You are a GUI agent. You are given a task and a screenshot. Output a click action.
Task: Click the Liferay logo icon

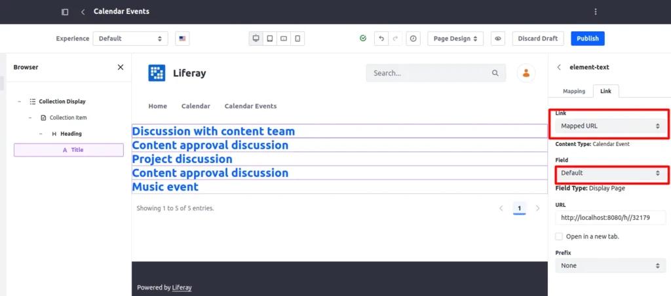(157, 73)
